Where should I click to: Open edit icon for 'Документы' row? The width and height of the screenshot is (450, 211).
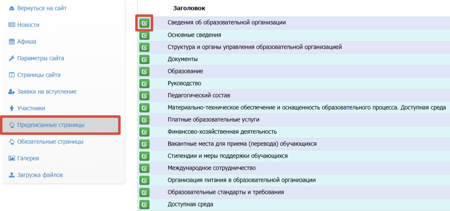pyautogui.click(x=144, y=59)
